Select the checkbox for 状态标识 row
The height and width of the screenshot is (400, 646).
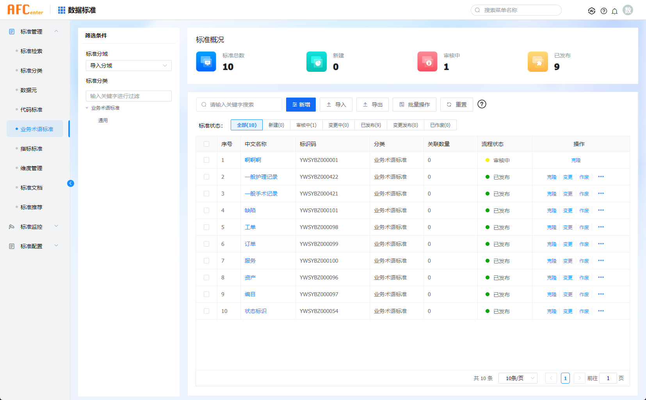pos(206,311)
